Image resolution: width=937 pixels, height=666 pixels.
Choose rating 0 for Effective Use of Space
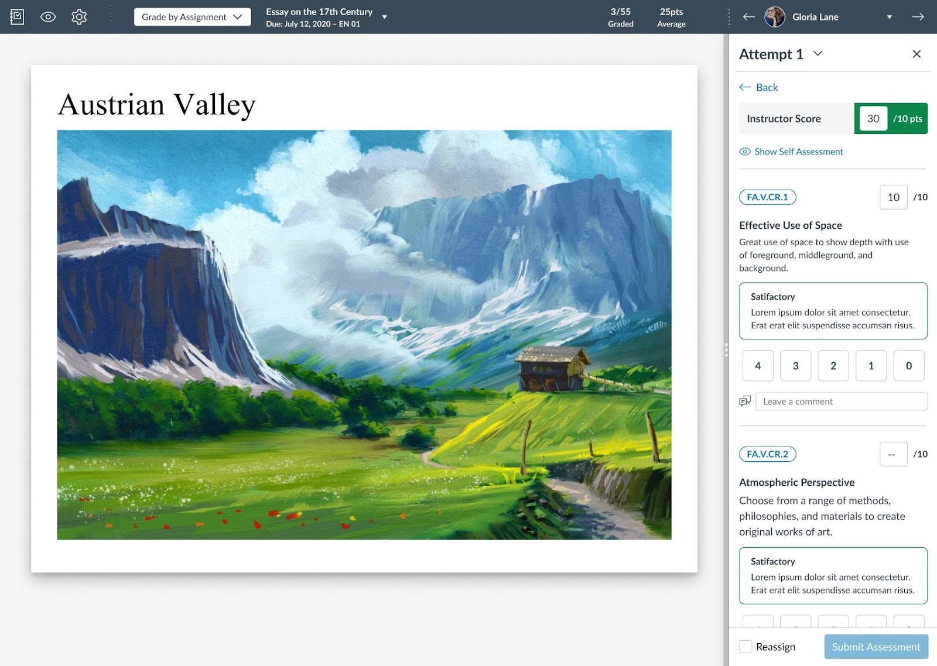coord(909,366)
